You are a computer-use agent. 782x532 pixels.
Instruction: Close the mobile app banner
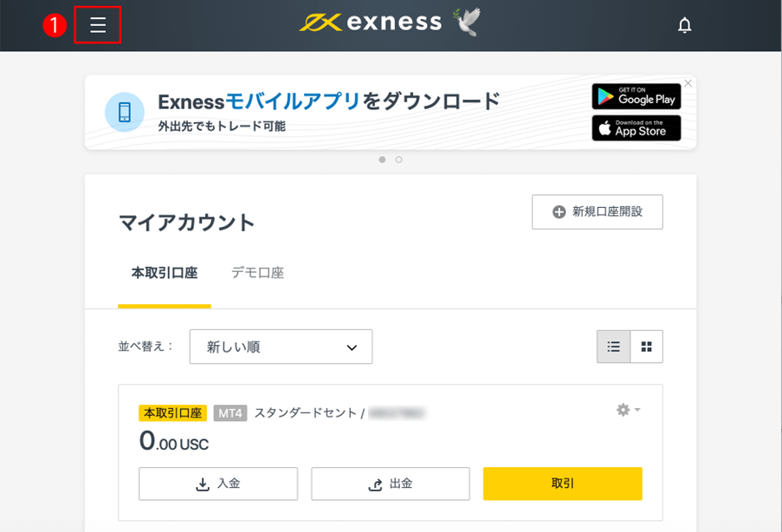coord(688,83)
